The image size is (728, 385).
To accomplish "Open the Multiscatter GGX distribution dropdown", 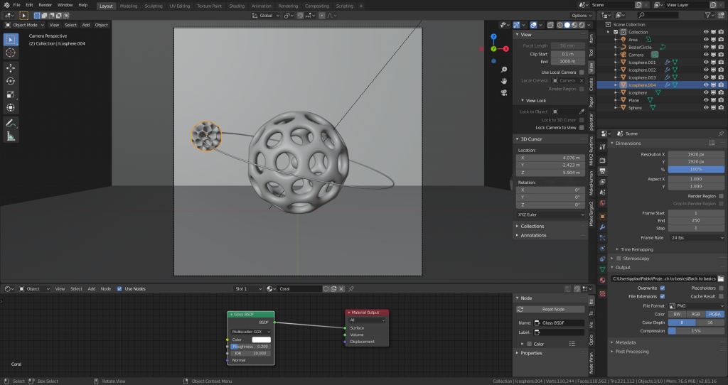I will point(251,332).
